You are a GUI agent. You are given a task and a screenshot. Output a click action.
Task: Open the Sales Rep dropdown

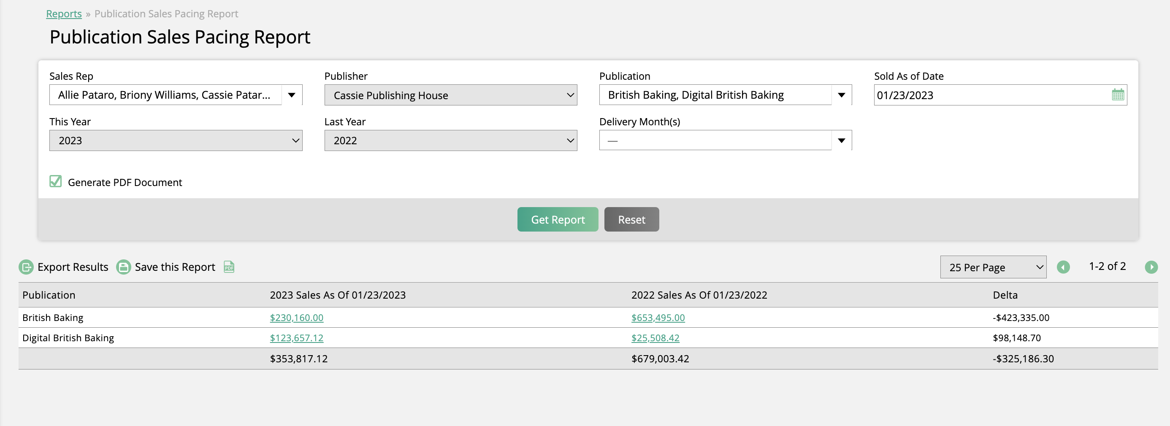(x=292, y=95)
